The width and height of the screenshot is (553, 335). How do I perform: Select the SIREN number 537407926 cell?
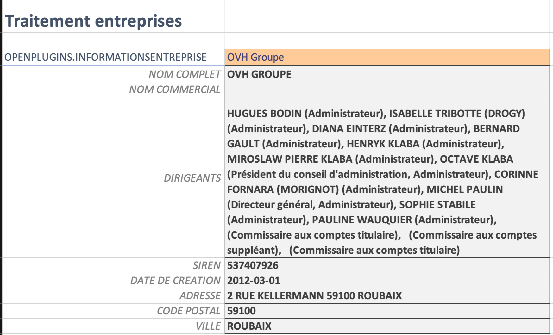point(387,265)
